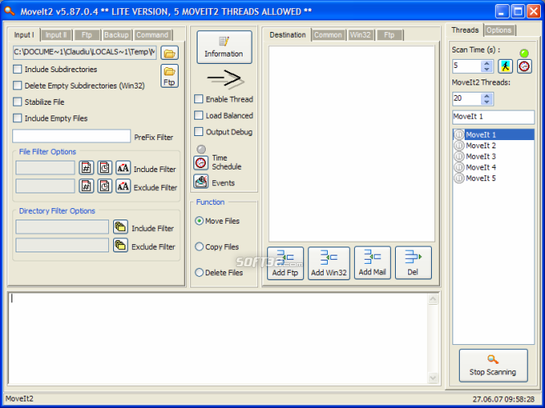Click the pause icon beside MoveIt 1
This screenshot has height=408, width=545.
[x=459, y=134]
